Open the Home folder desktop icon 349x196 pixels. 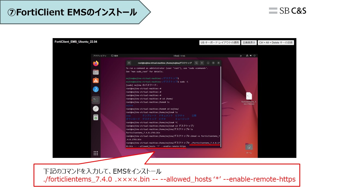(249, 148)
